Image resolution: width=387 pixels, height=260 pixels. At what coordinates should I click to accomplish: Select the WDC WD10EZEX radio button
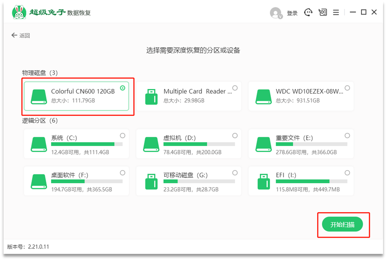click(x=347, y=88)
